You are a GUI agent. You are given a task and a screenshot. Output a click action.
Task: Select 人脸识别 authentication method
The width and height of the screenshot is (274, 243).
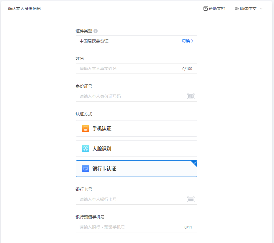click(136, 149)
